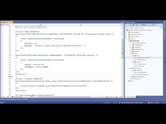Toggle the highlighted Track Active Item button
This screenshot has width=166, height=124.
tap(149, 25)
